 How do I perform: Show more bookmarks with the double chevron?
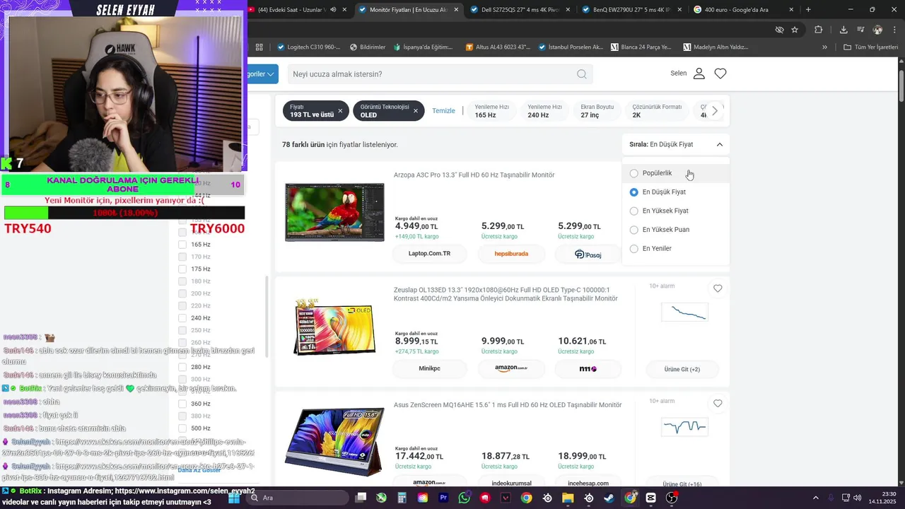pos(824,47)
